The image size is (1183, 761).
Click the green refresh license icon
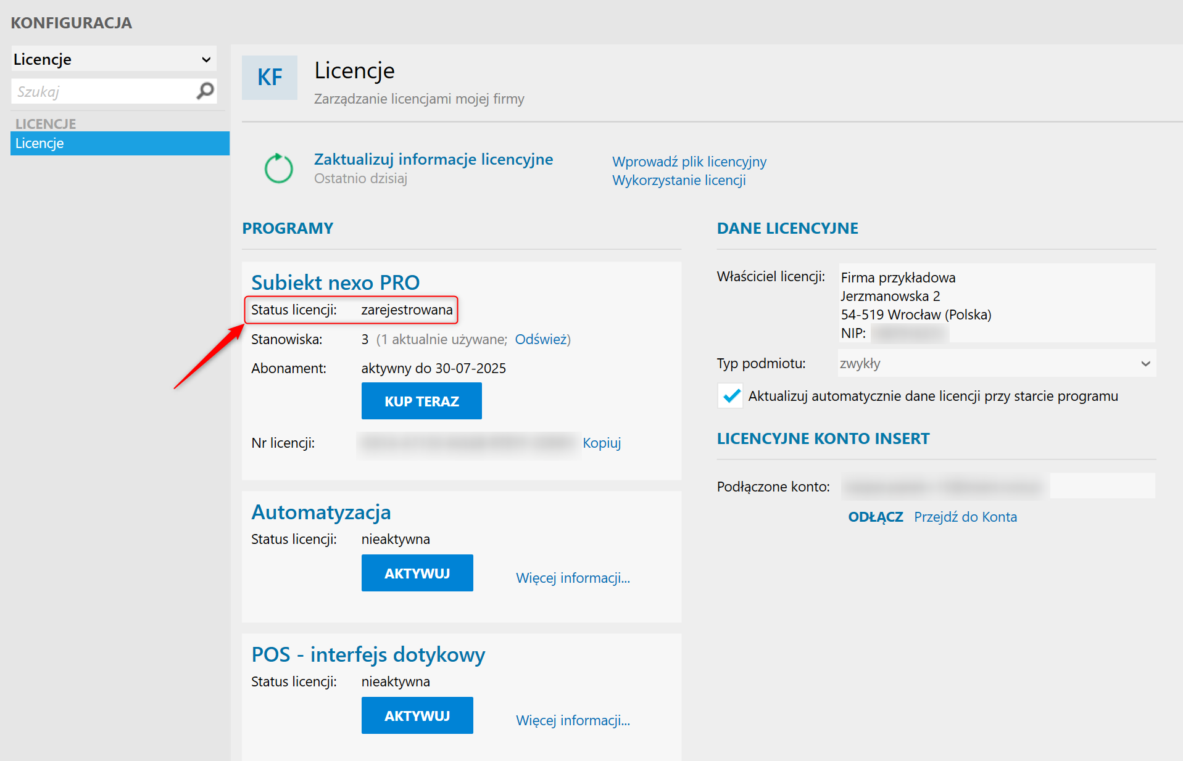(x=278, y=168)
